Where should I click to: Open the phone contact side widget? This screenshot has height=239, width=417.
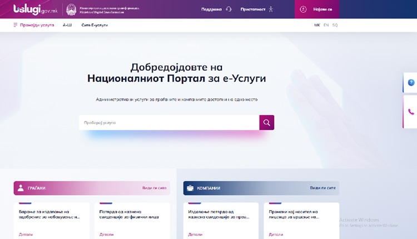click(411, 112)
